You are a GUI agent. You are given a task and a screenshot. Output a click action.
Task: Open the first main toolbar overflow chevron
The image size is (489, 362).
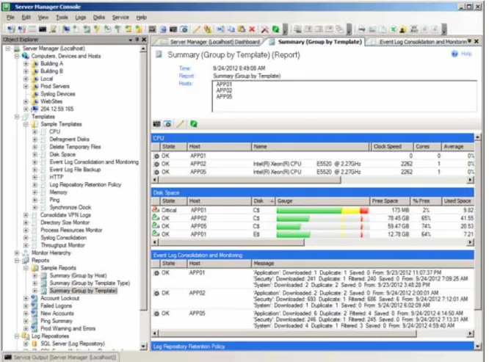click(x=286, y=30)
